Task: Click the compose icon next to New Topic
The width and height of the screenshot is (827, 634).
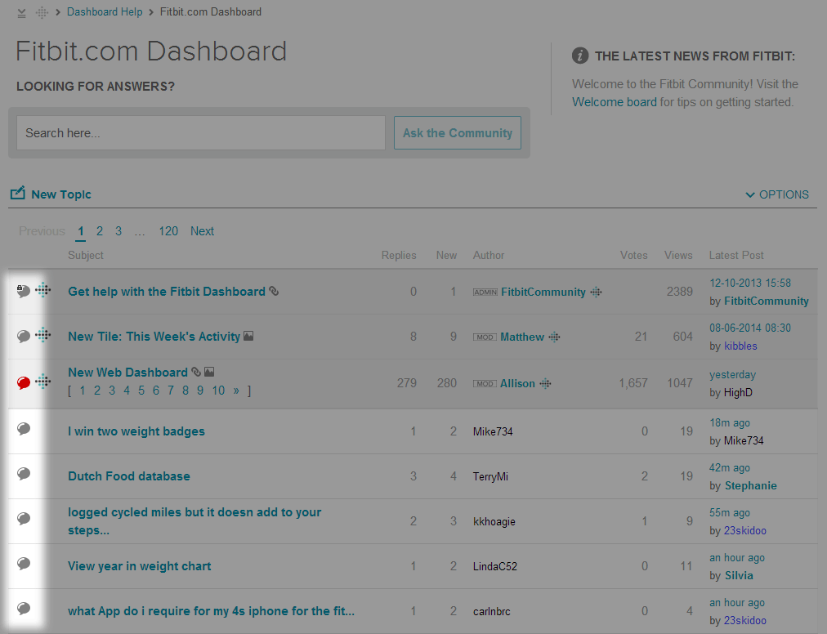Action: pyautogui.click(x=17, y=193)
